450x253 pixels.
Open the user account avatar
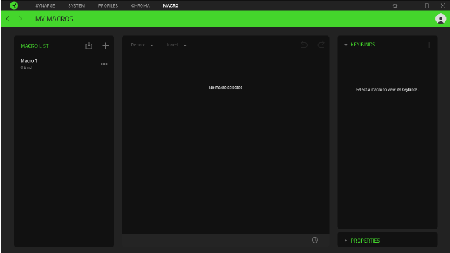(441, 19)
